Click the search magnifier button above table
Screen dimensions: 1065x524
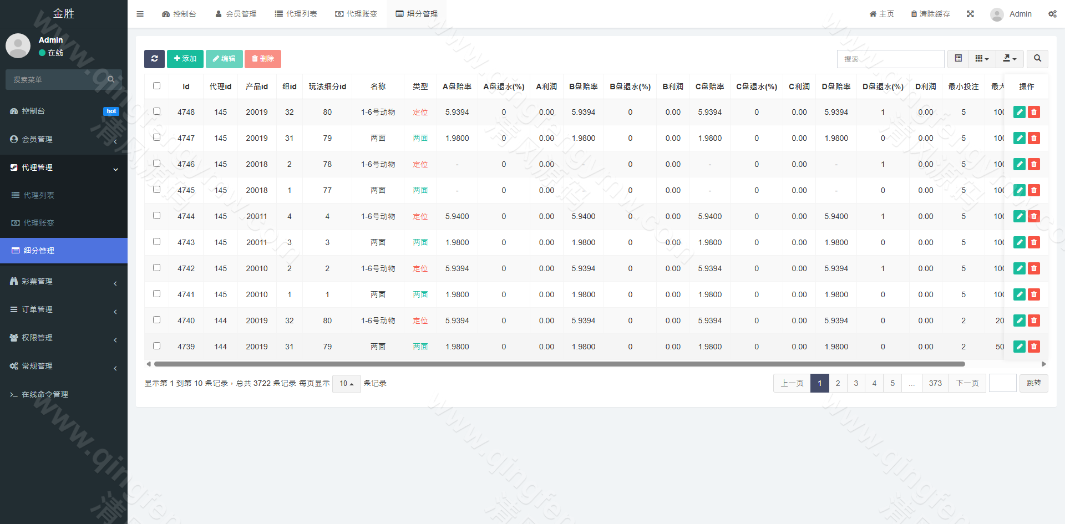tap(1037, 59)
